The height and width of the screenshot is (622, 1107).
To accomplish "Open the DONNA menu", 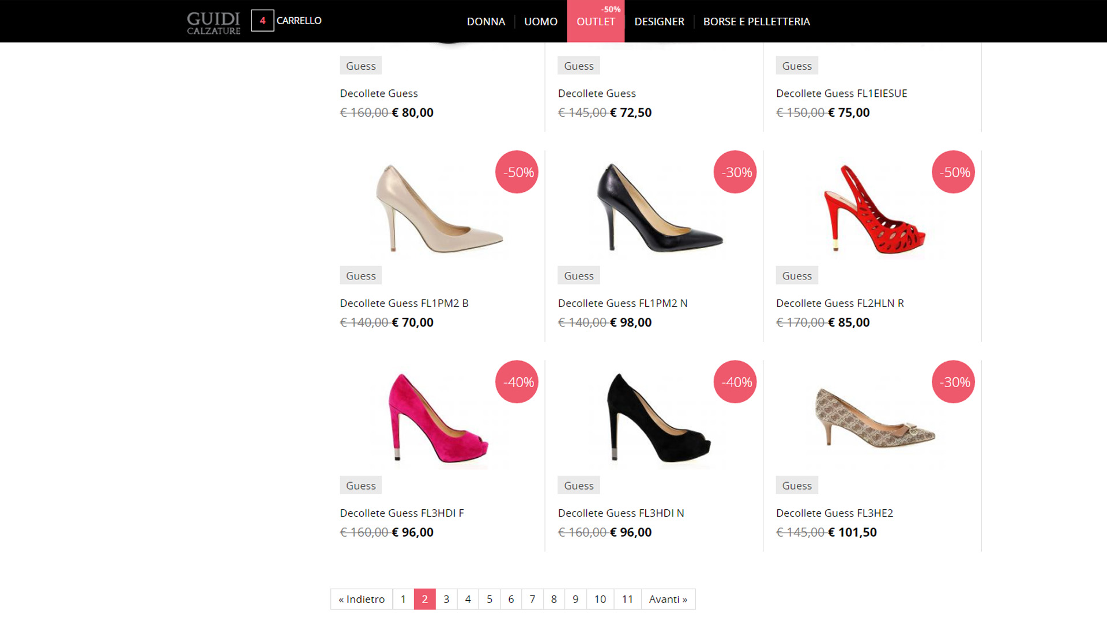I will click(485, 22).
